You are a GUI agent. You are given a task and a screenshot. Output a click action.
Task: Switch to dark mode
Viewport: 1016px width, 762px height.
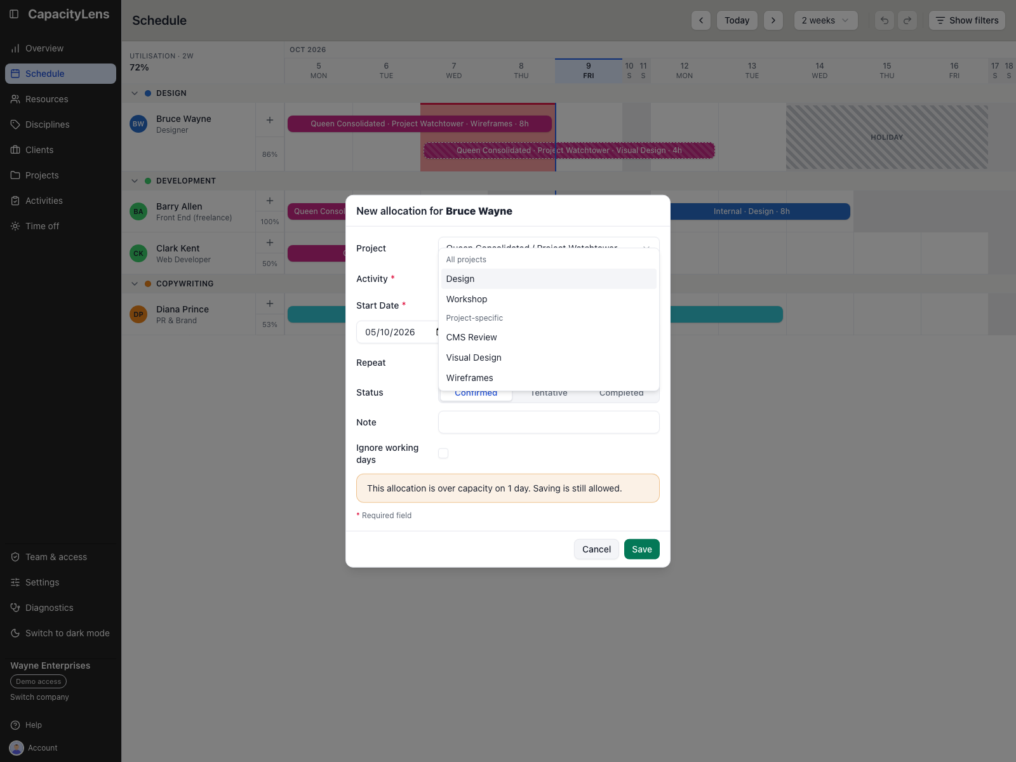60,633
